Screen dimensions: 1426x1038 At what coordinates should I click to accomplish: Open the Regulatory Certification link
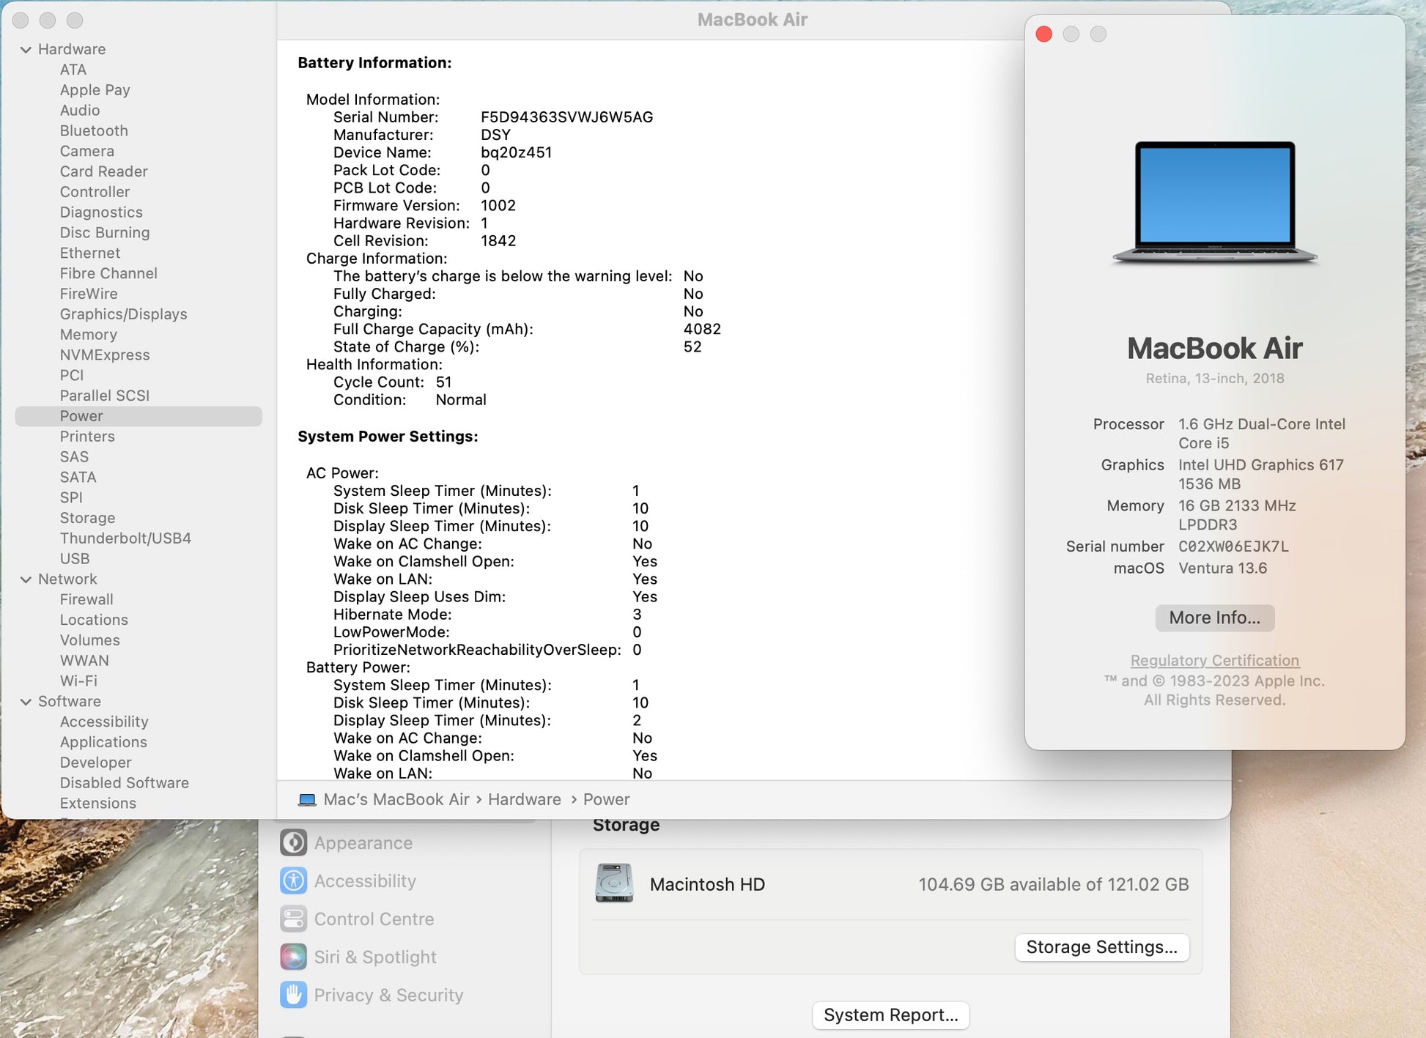click(x=1214, y=661)
